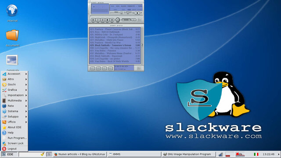Viewport: 281px width, 158px height.
Task: Click the Italian flag keyboard layout icon
Action: (x=256, y=154)
